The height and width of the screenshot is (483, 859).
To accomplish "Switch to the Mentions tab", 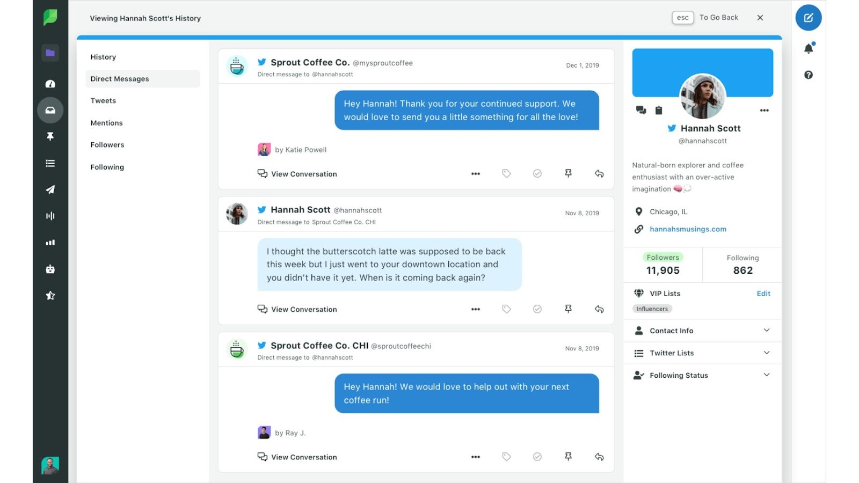I will (x=106, y=122).
